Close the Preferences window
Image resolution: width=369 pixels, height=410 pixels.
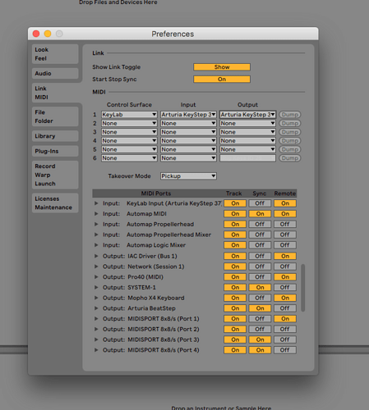(36, 34)
